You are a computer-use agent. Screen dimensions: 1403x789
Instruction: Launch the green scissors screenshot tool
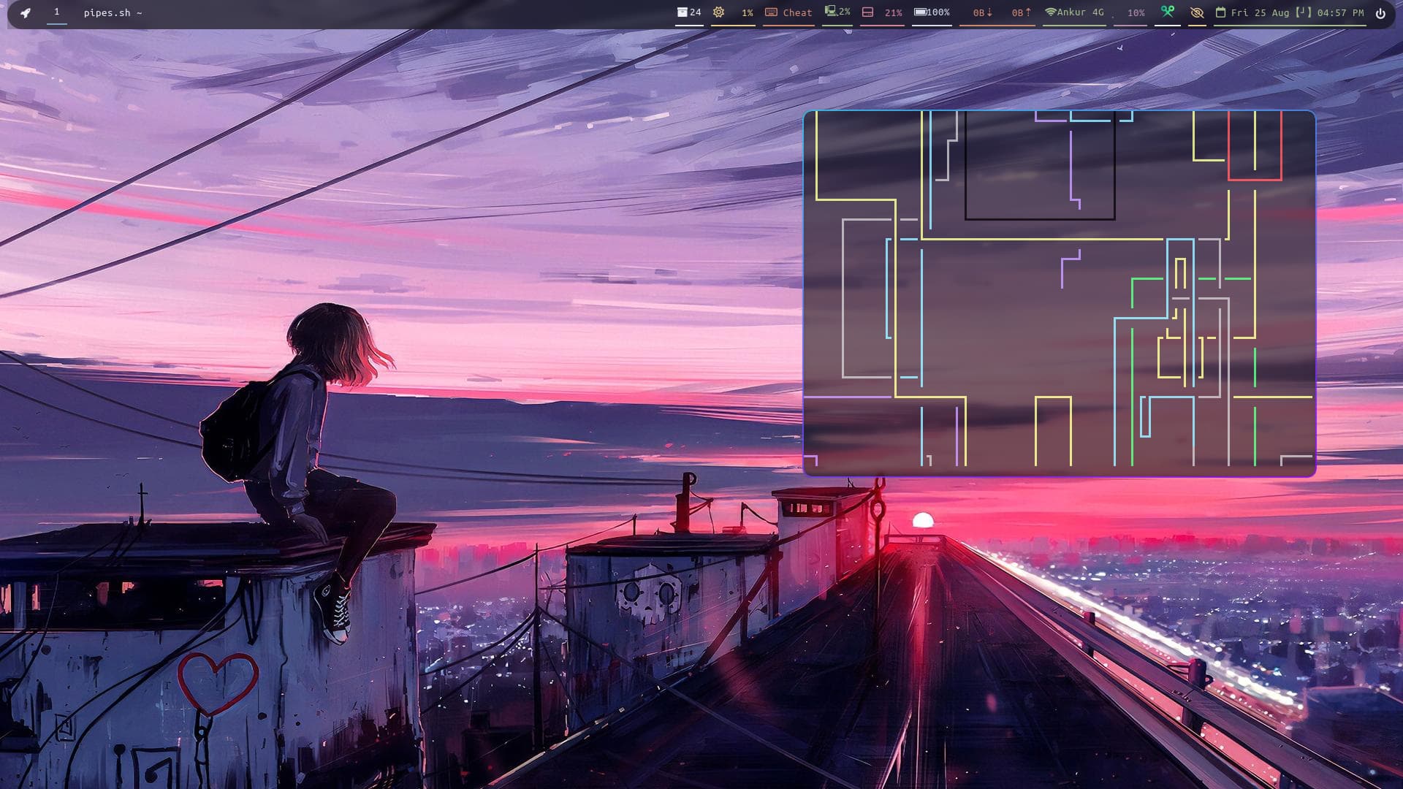pyautogui.click(x=1168, y=12)
